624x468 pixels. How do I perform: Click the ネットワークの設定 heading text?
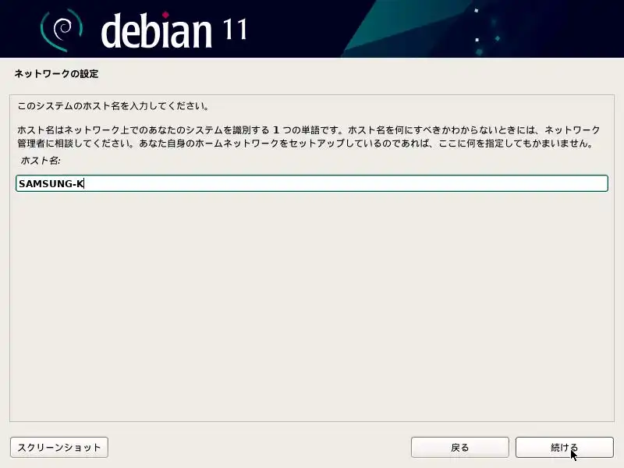56,73
